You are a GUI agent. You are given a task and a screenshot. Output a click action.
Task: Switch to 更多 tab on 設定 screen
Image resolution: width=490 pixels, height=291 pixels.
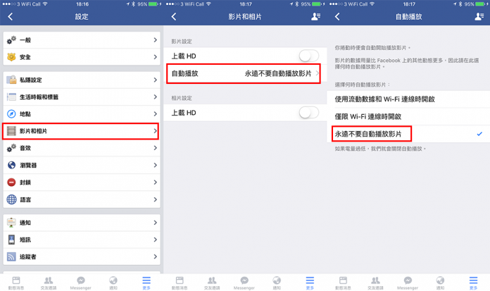coord(146,283)
